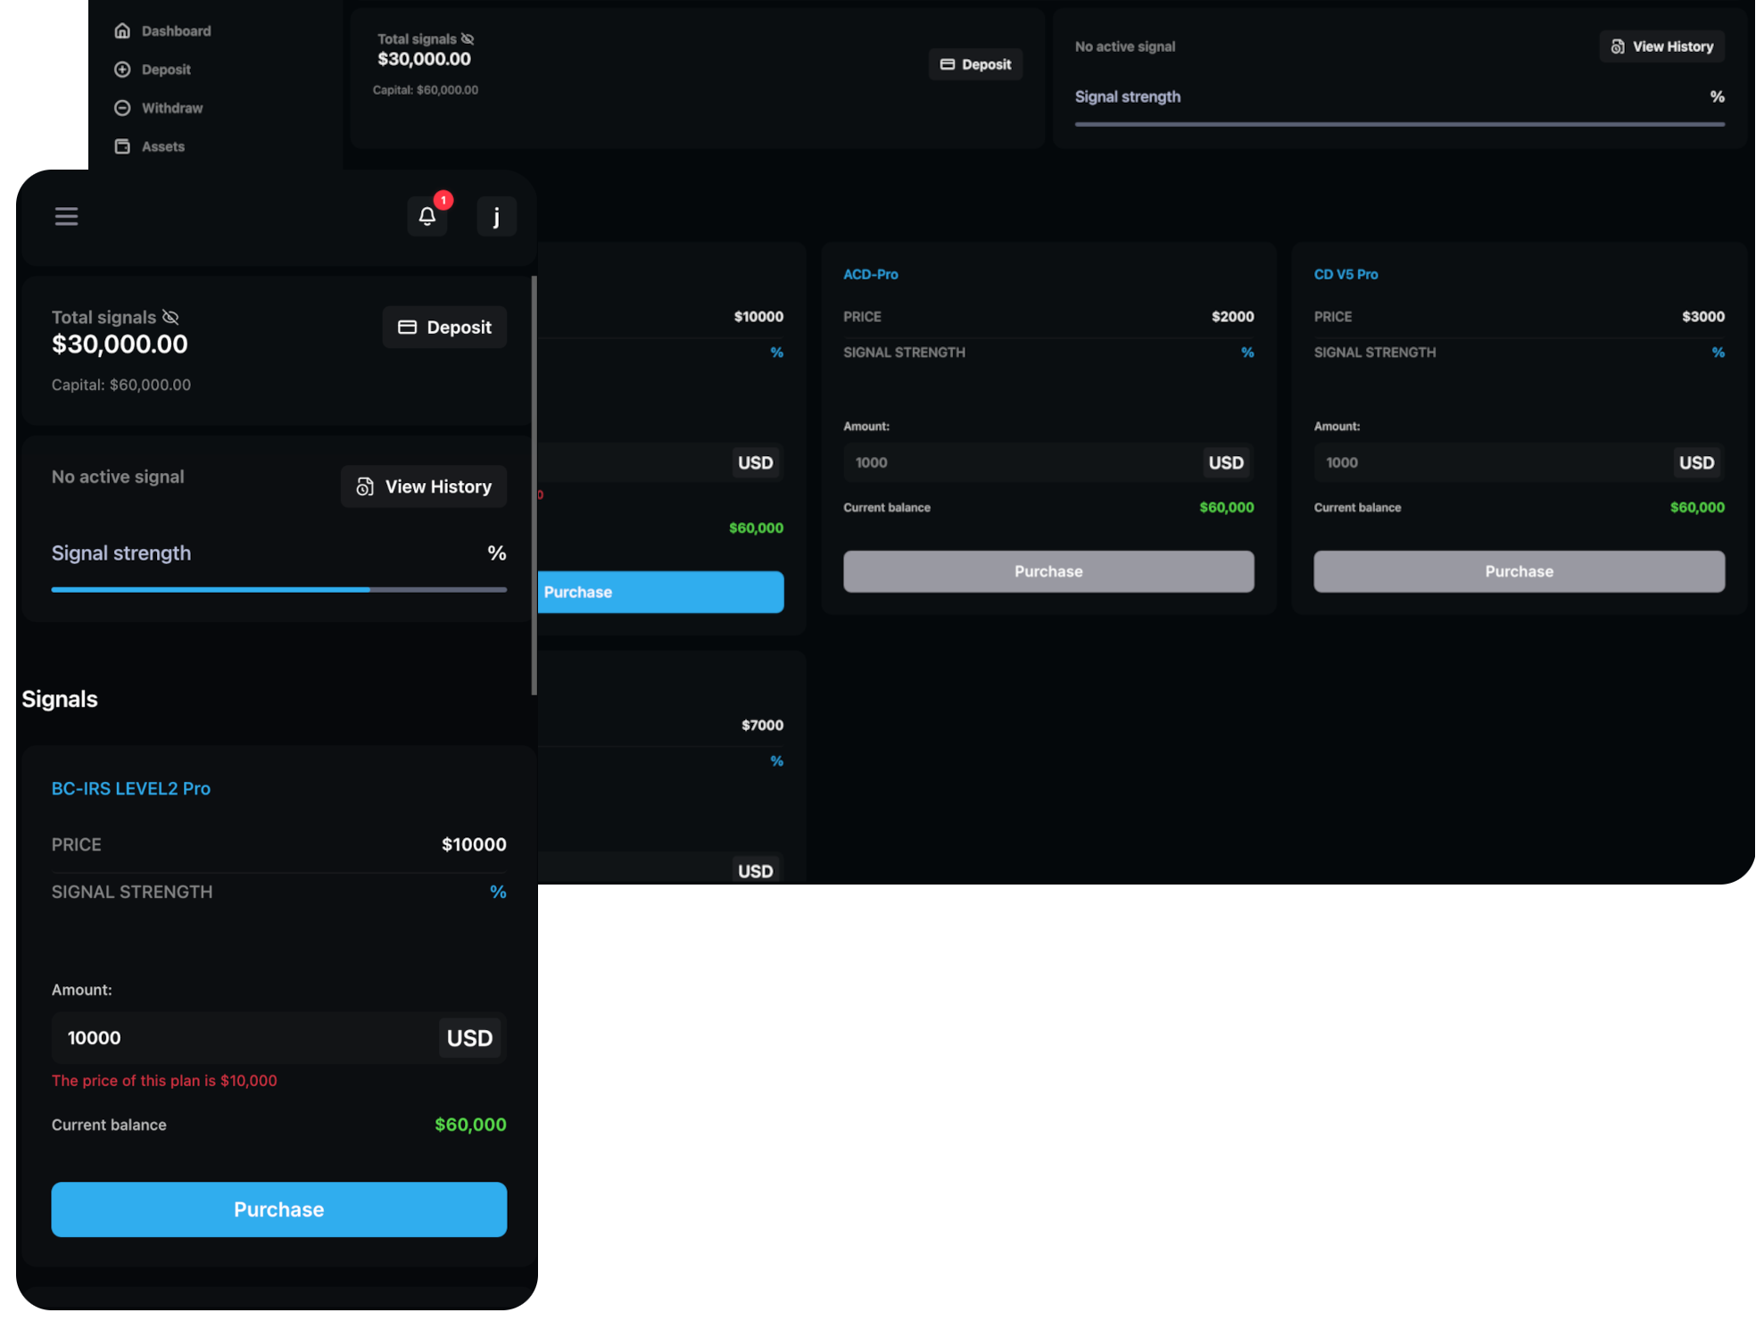Click the notification bell icon
The width and height of the screenshot is (1764, 1321).
tap(427, 216)
